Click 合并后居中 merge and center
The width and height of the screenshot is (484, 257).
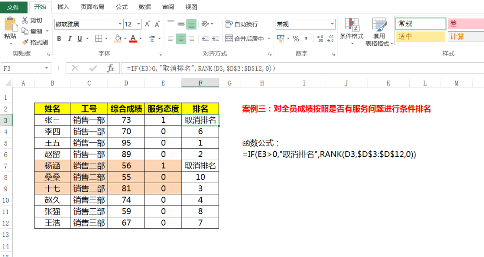coord(245,39)
